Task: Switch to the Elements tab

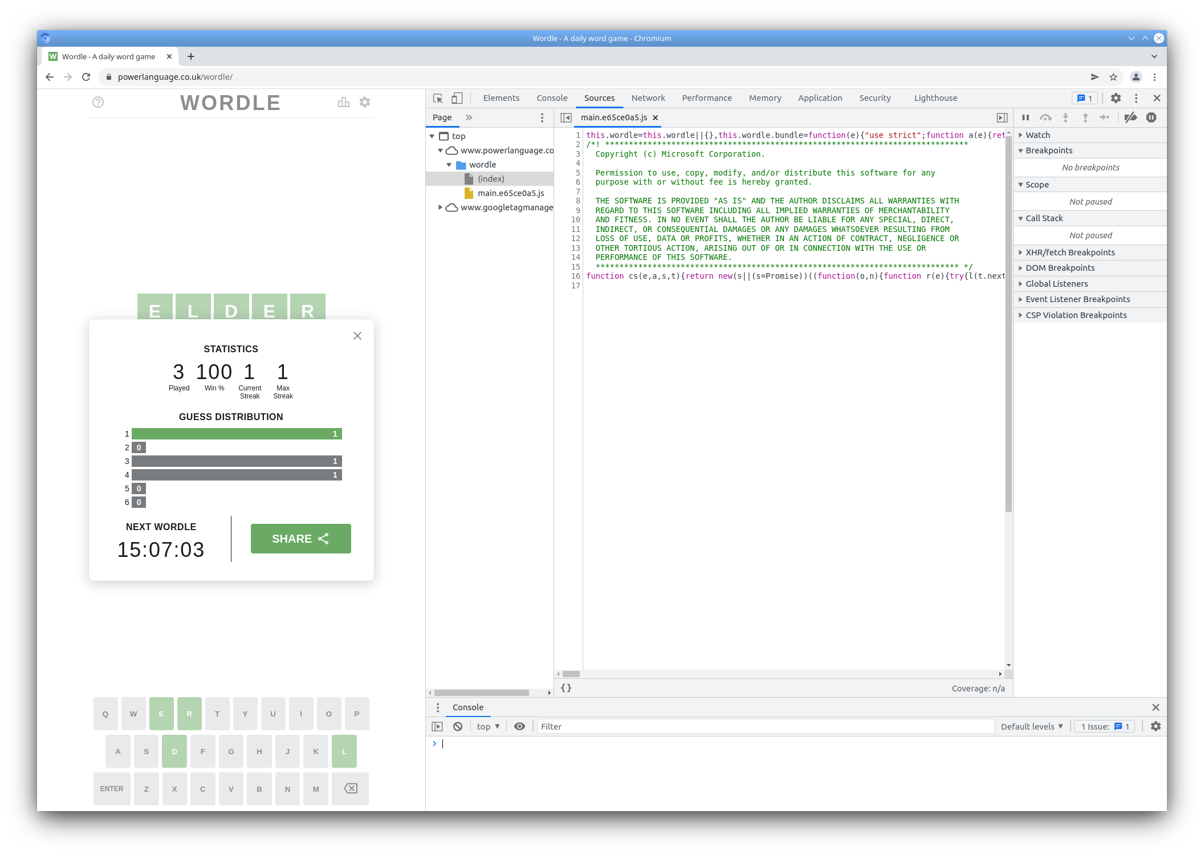Action: point(501,98)
